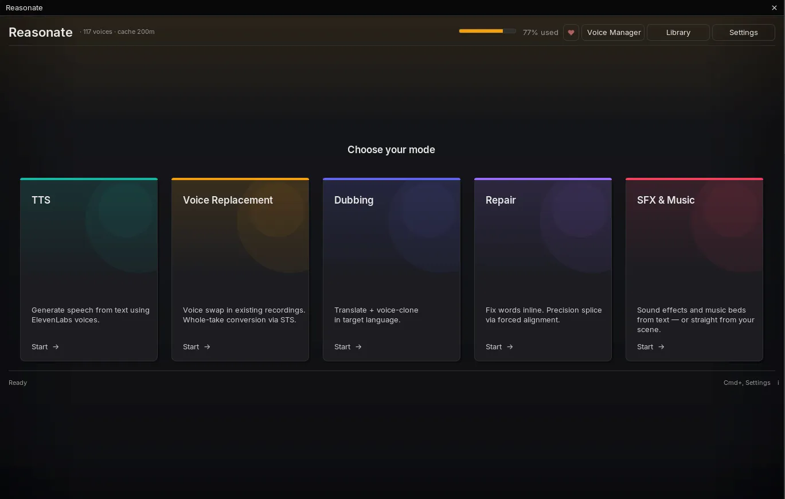Open the Library
The height and width of the screenshot is (499, 785).
pos(678,33)
